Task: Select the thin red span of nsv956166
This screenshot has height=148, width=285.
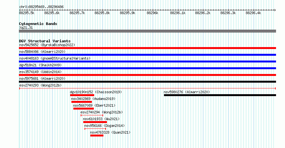Action: (95, 129)
